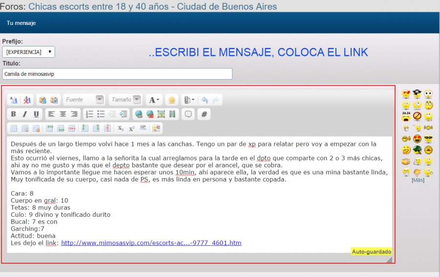Open the Foros breadcrumb forum link
This screenshot has height=277, width=440.
(153, 6)
